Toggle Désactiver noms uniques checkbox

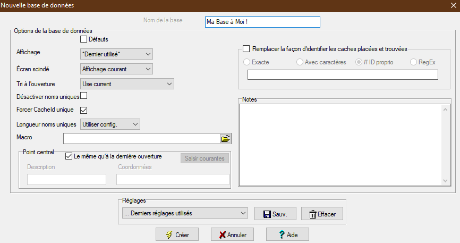(83, 96)
